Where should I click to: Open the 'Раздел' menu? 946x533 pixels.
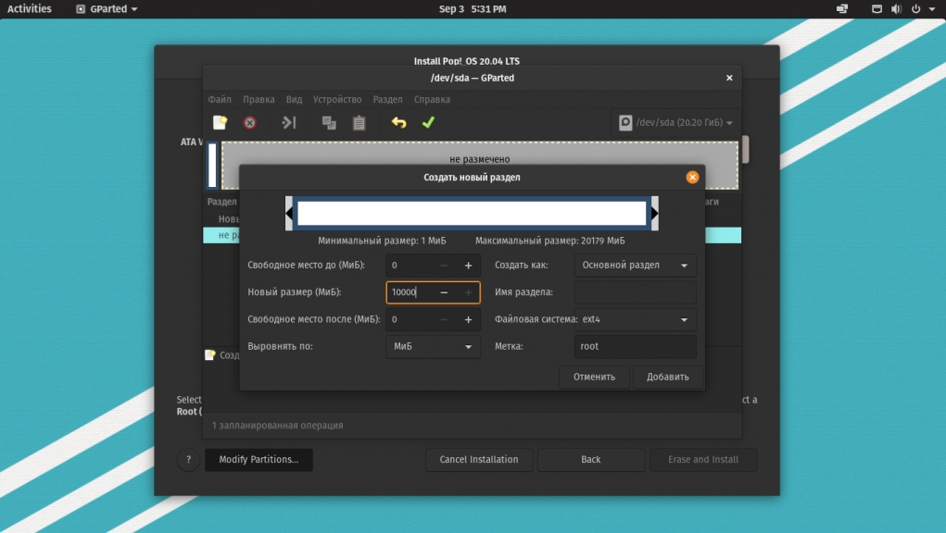(x=387, y=99)
